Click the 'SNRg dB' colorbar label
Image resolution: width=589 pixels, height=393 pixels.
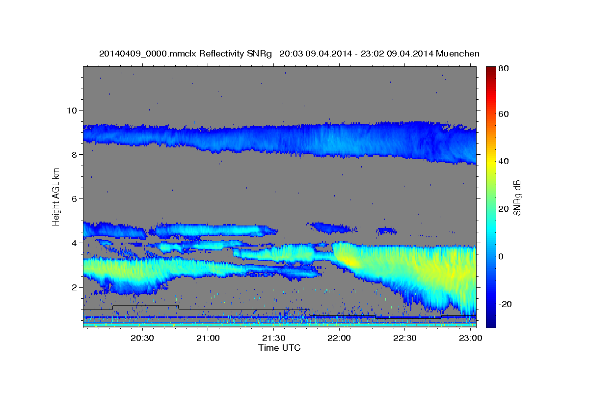point(517,197)
